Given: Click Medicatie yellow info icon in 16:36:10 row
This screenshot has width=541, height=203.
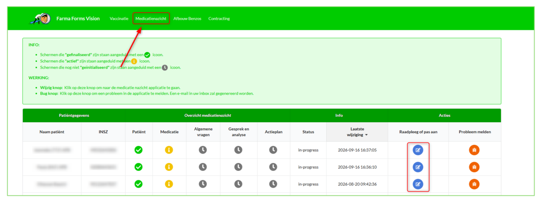Looking at the screenshot, I should coord(169,167).
